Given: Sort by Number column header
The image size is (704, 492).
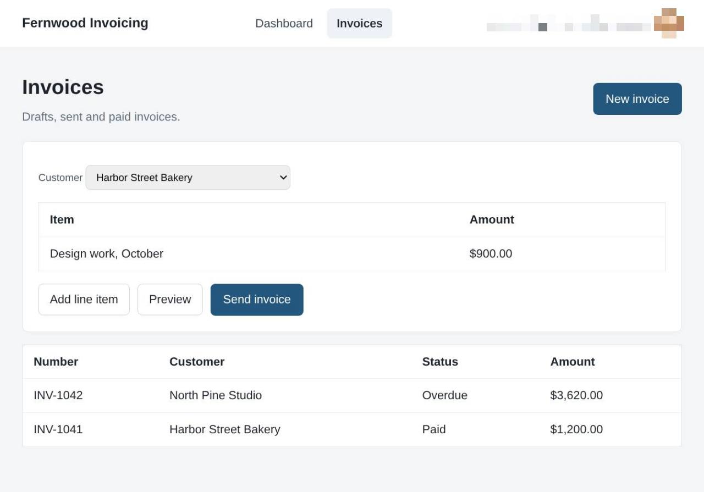Looking at the screenshot, I should click(56, 362).
